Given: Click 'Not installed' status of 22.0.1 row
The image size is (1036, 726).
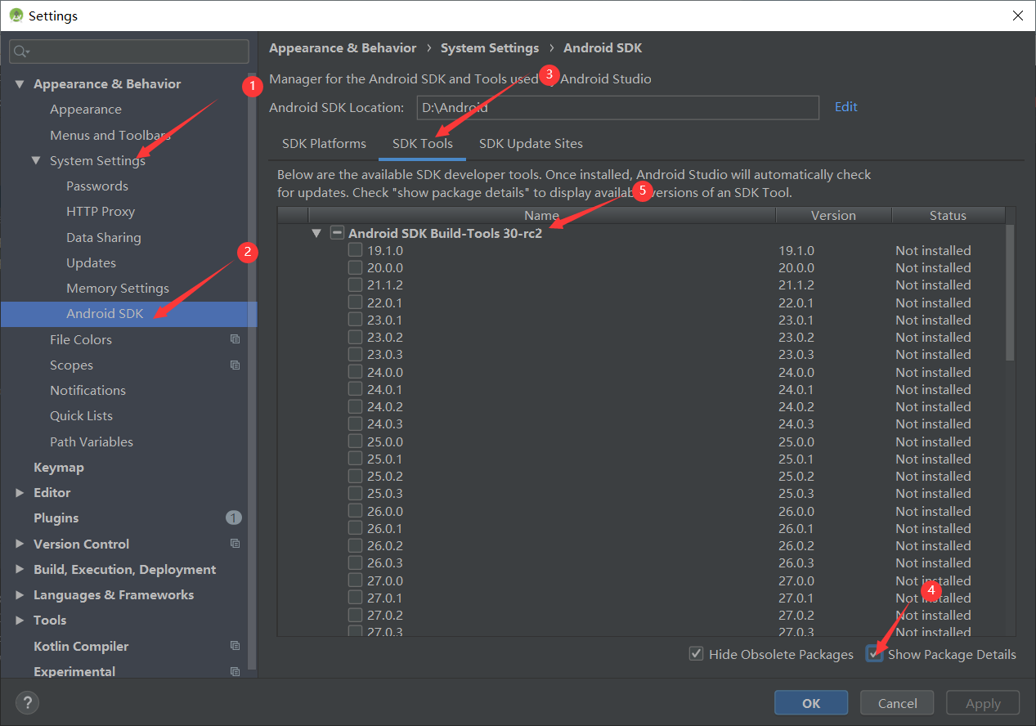Looking at the screenshot, I should click(933, 302).
